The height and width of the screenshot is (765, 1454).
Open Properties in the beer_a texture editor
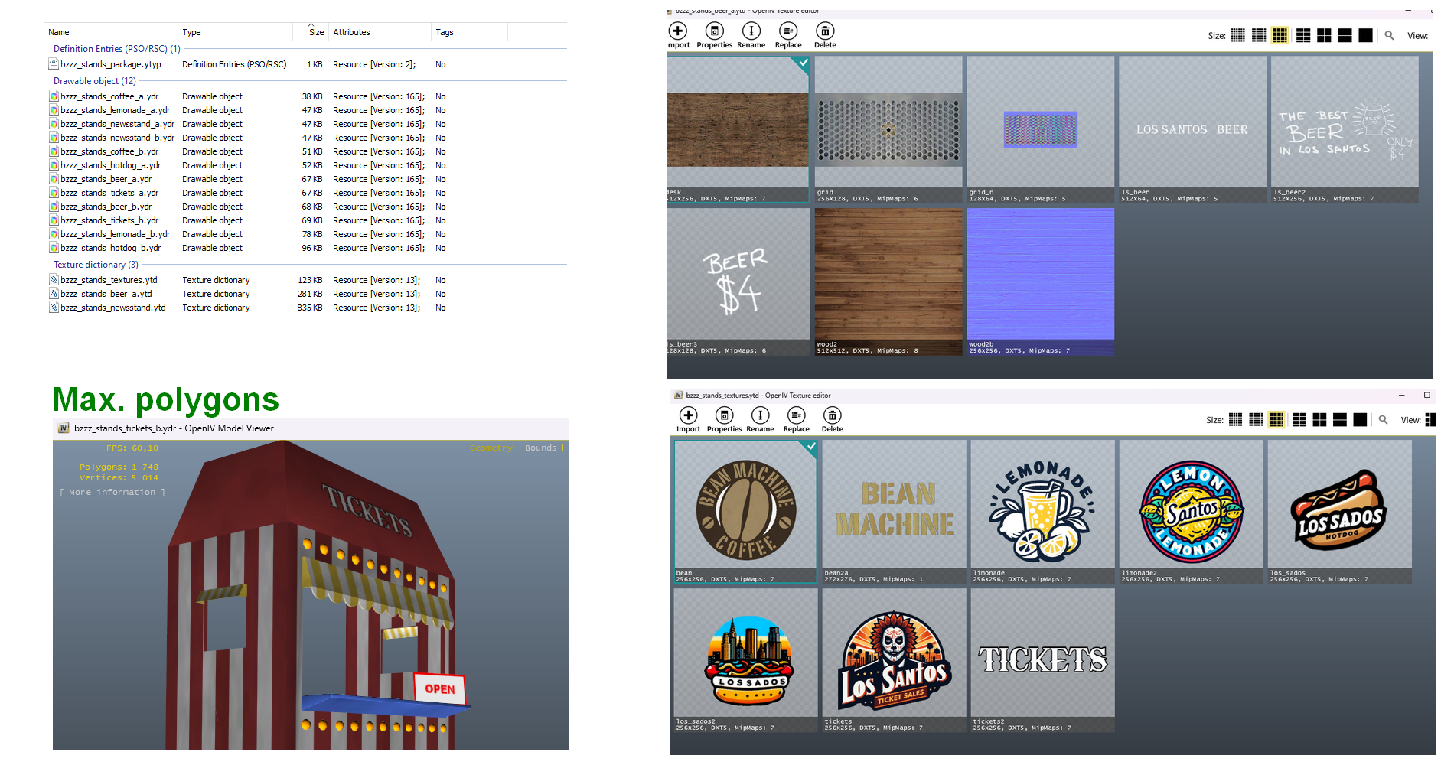coord(714,35)
